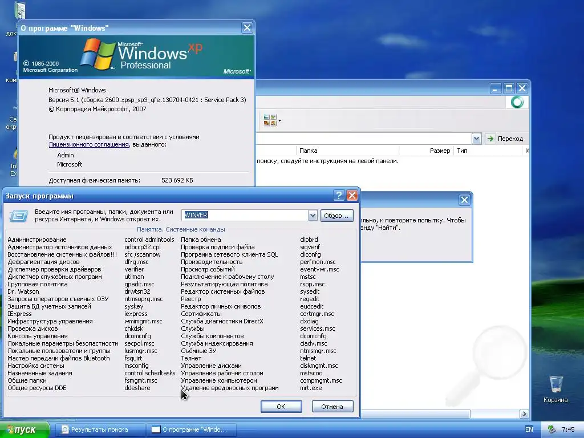The height and width of the screenshot is (438, 584).
Task: Click the text 'Проверка дисков'
Action: click(33, 328)
